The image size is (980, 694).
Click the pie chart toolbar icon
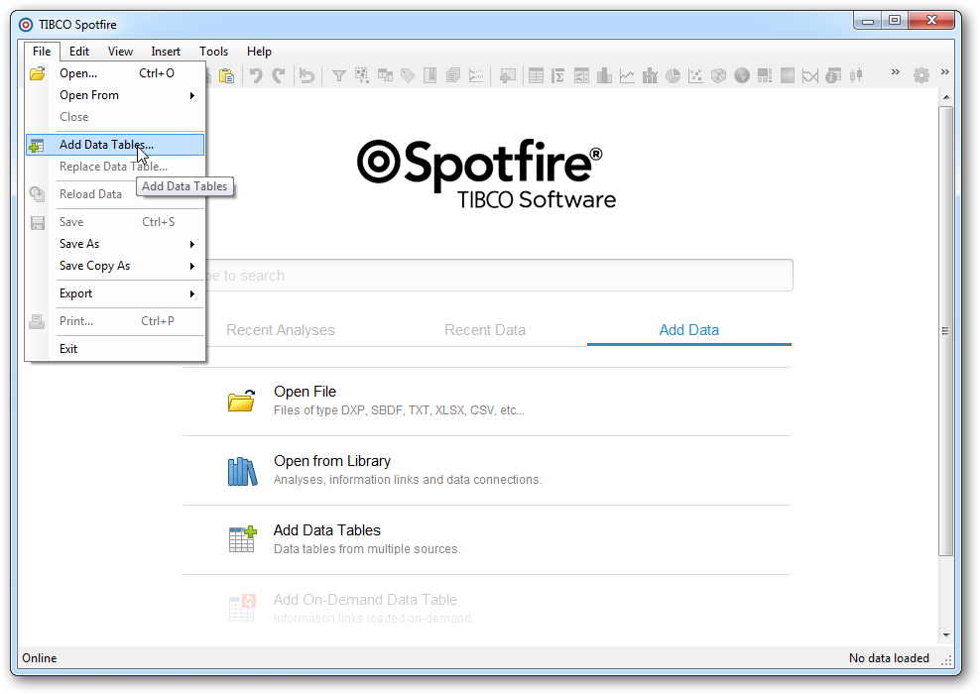pos(673,75)
